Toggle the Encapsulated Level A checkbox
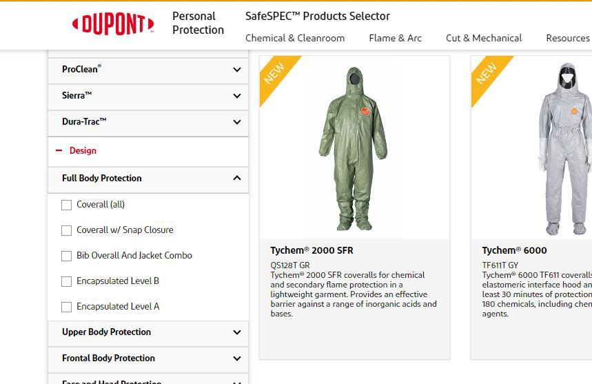 coord(67,307)
